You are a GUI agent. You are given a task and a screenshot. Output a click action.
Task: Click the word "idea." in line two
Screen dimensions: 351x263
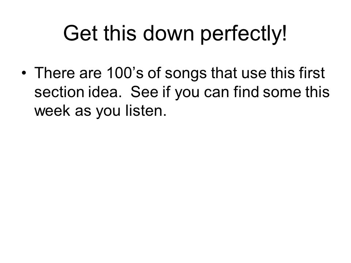[105, 92]
